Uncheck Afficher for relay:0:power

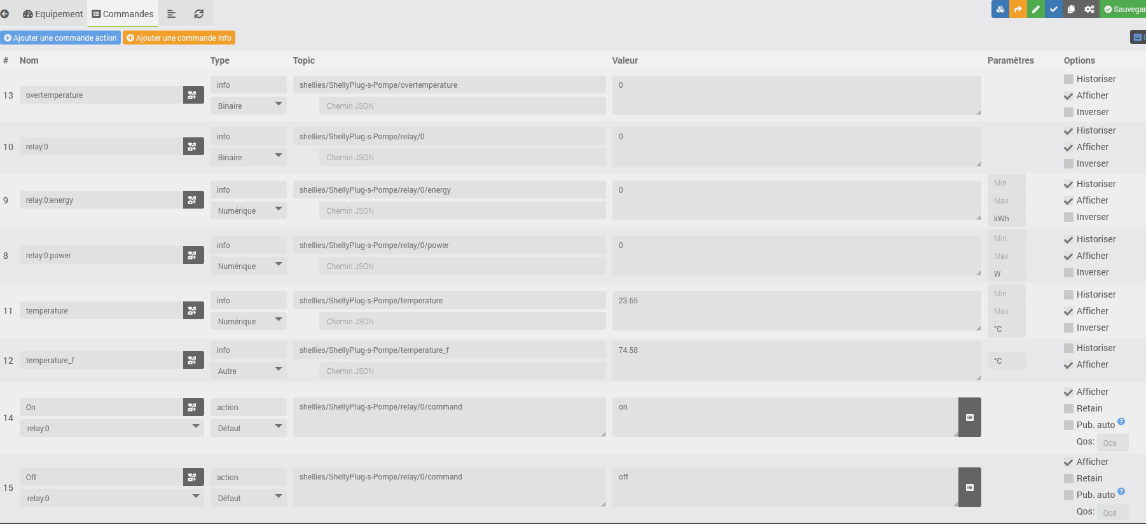[1068, 256]
